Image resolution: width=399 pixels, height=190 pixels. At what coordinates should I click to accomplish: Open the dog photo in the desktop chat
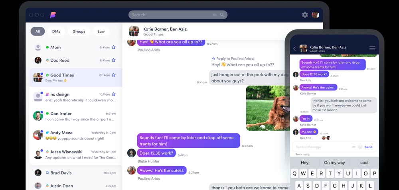tap(268, 108)
